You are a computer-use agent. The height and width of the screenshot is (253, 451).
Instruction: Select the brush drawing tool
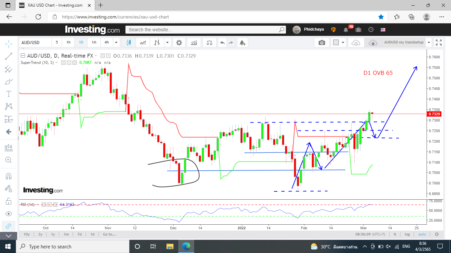click(x=9, y=81)
